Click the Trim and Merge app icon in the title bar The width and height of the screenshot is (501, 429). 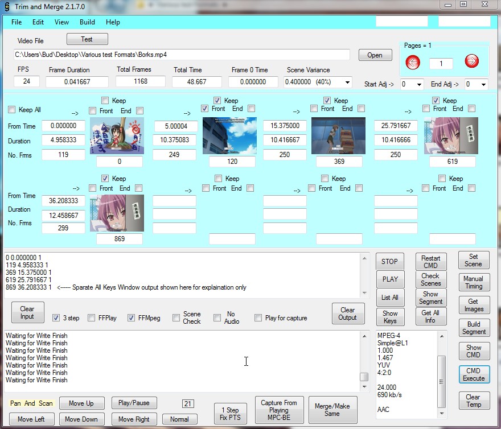click(x=7, y=6)
